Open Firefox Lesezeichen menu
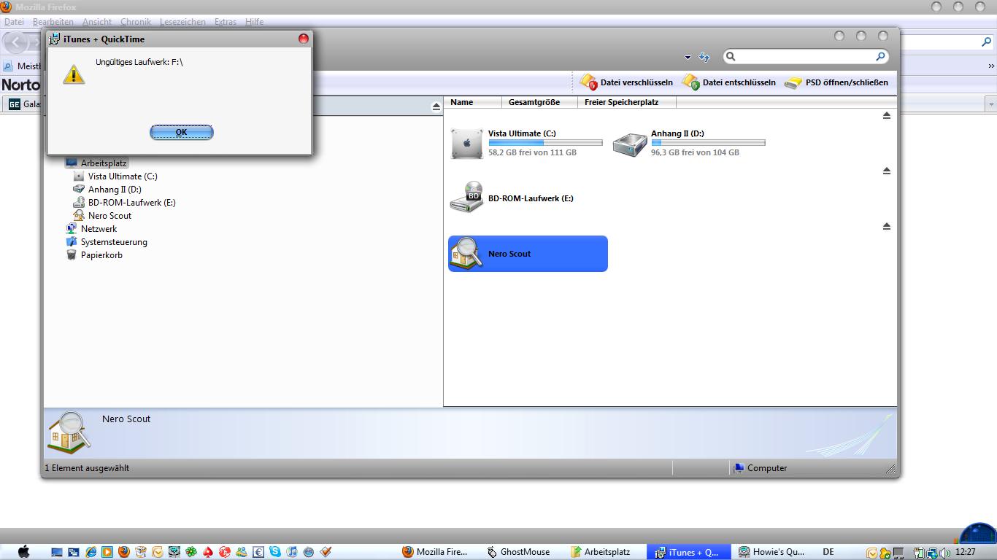The width and height of the screenshot is (997, 560). click(182, 22)
